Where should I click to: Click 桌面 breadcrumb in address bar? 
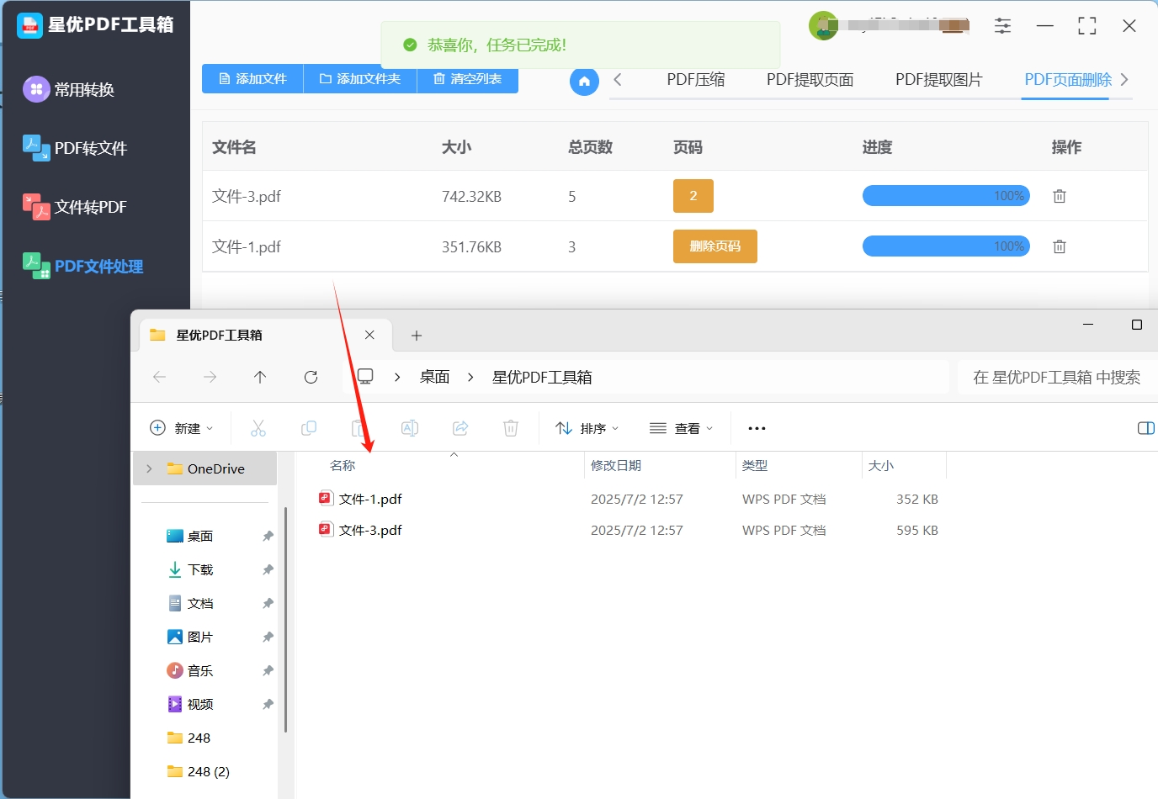click(x=435, y=377)
